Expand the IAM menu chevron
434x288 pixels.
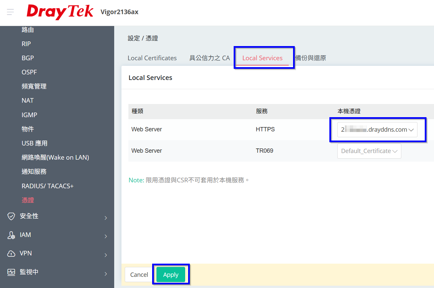(106, 236)
